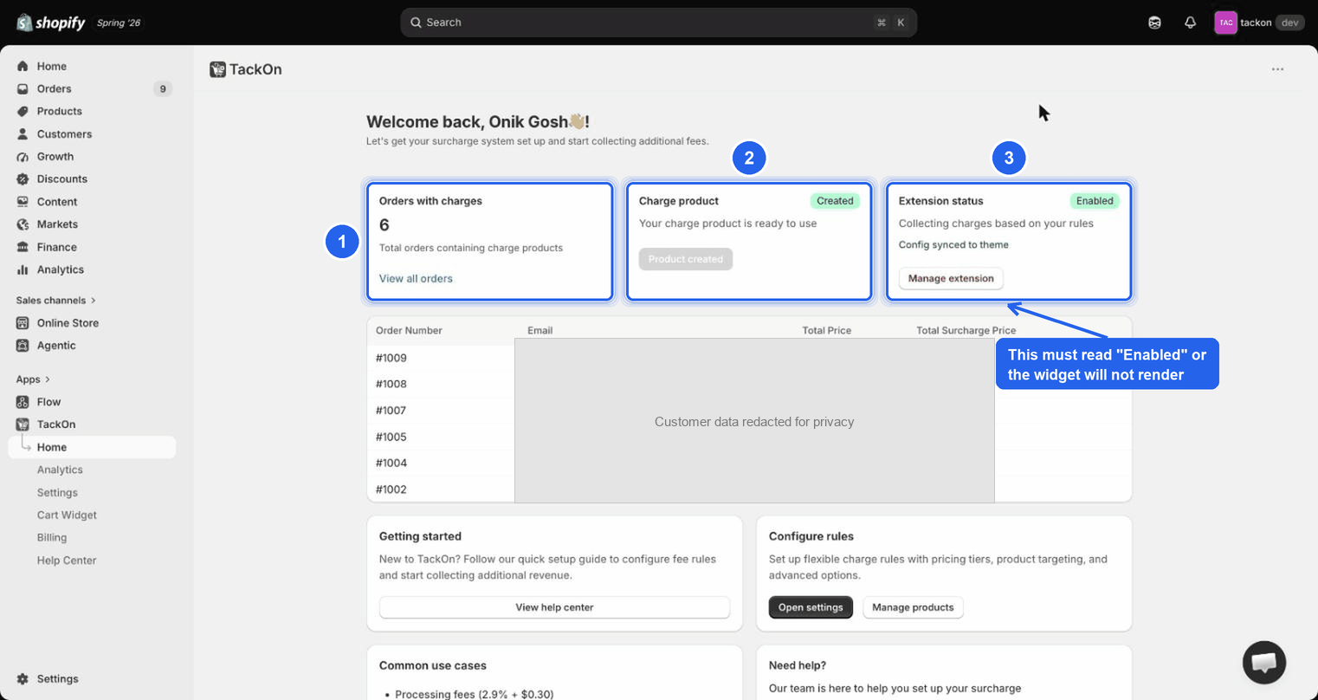Expand the Apps section
The image size is (1318, 700).
[33, 379]
